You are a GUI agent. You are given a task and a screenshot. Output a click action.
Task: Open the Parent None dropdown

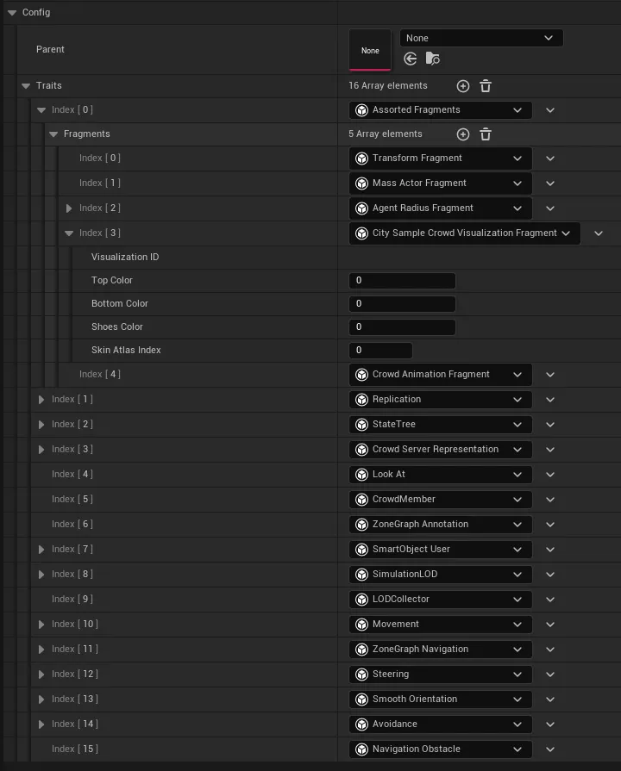[549, 37]
